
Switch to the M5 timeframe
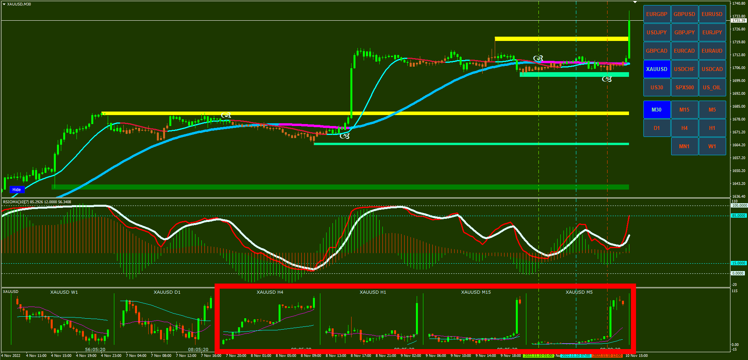[712, 110]
